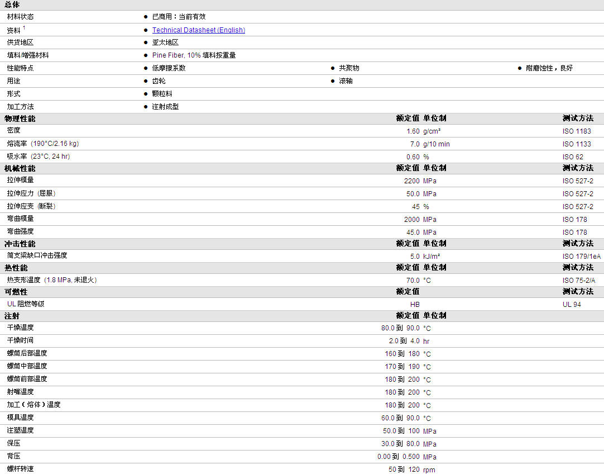This screenshot has height=474, width=604.
Task: Click the 注射 section header
Action: (x=12, y=316)
